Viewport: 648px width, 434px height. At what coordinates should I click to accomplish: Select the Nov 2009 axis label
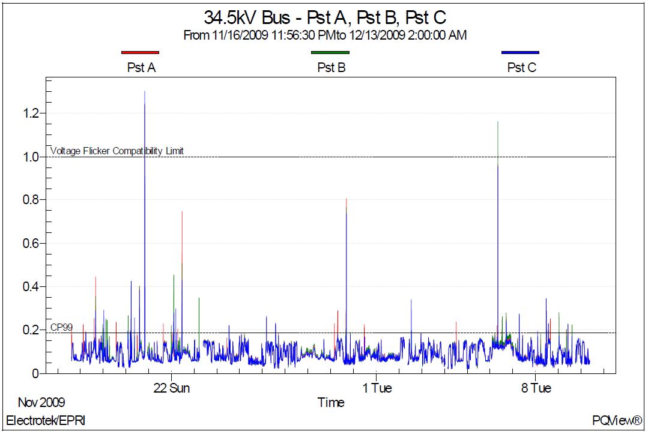pyautogui.click(x=41, y=402)
